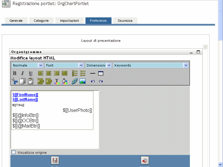Click the $[[@OCBtn]] placeholder
The image size is (223, 167).
tap(25, 120)
